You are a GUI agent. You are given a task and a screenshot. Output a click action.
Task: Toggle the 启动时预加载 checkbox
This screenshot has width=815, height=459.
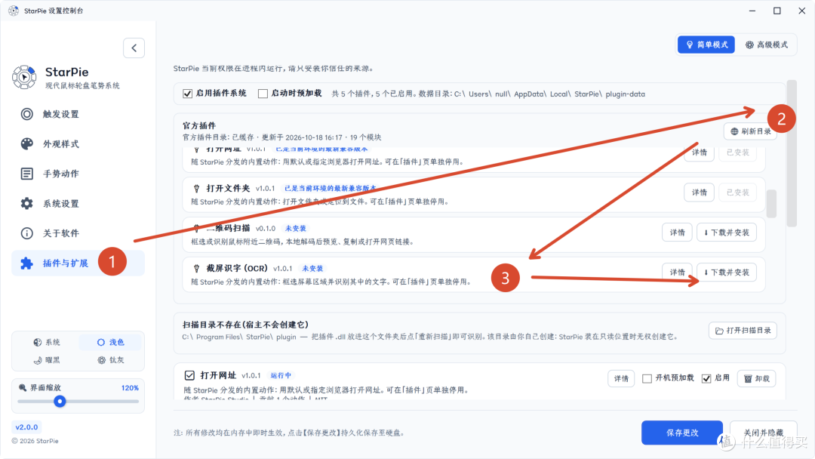point(263,94)
